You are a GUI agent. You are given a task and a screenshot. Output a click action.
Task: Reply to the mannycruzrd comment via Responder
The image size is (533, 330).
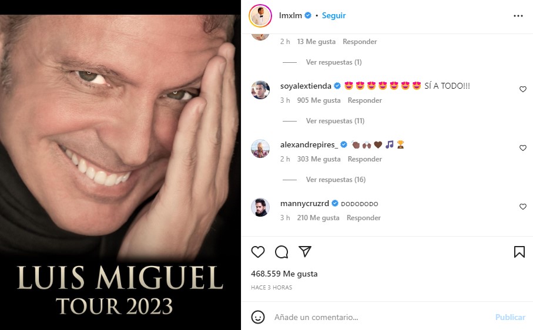363,218
